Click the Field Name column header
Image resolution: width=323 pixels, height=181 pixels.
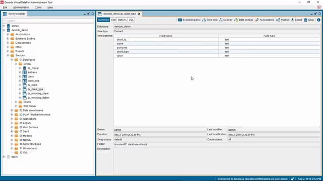pyautogui.click(x=166, y=36)
